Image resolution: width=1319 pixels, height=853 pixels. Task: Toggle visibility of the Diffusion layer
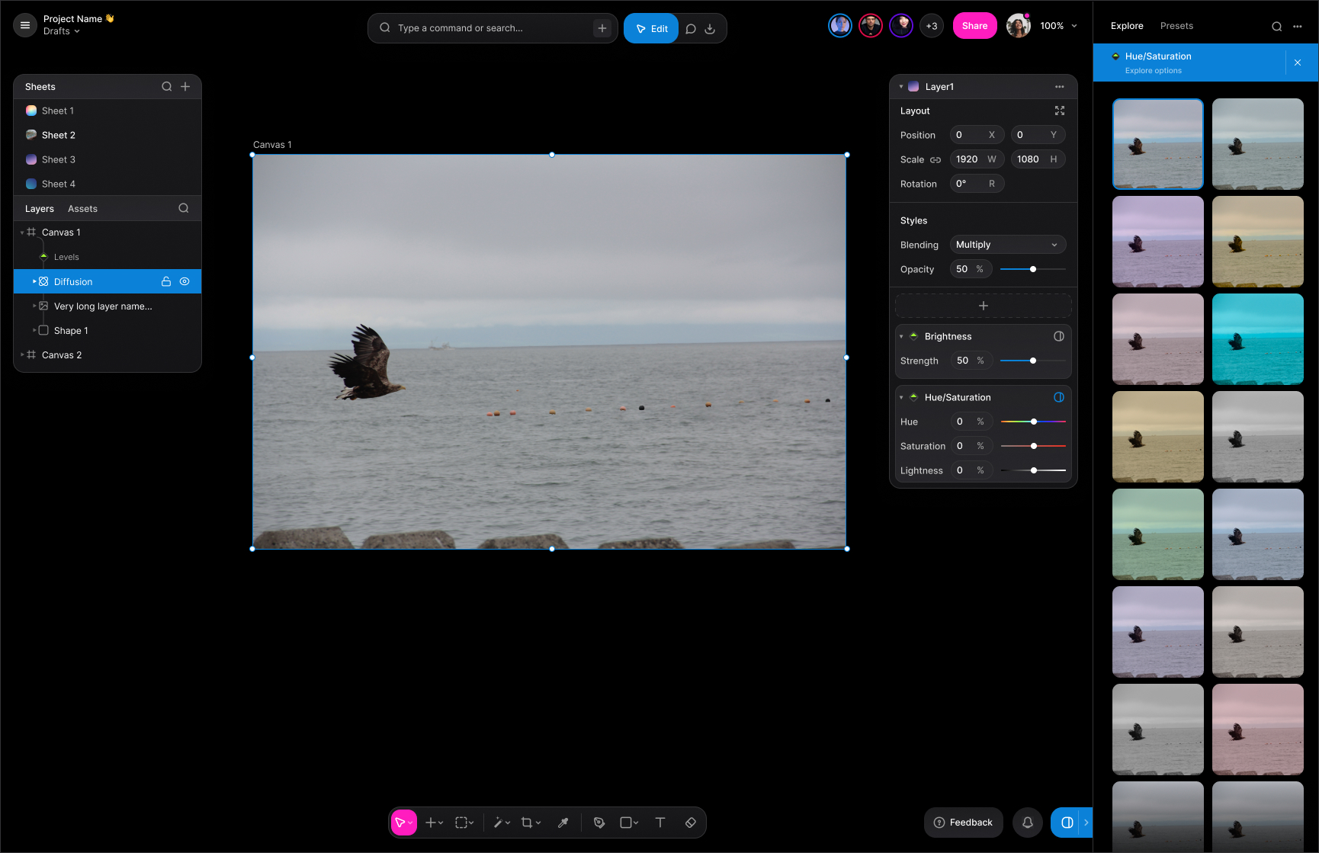click(x=185, y=281)
